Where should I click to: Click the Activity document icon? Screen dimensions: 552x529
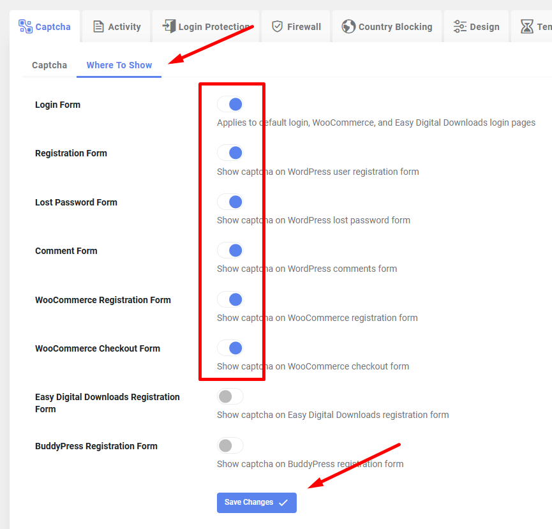(x=98, y=27)
